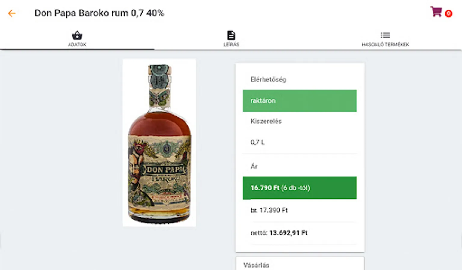The image size is (462, 270).
Task: Open the Leírás tab label
Action: coord(231,44)
